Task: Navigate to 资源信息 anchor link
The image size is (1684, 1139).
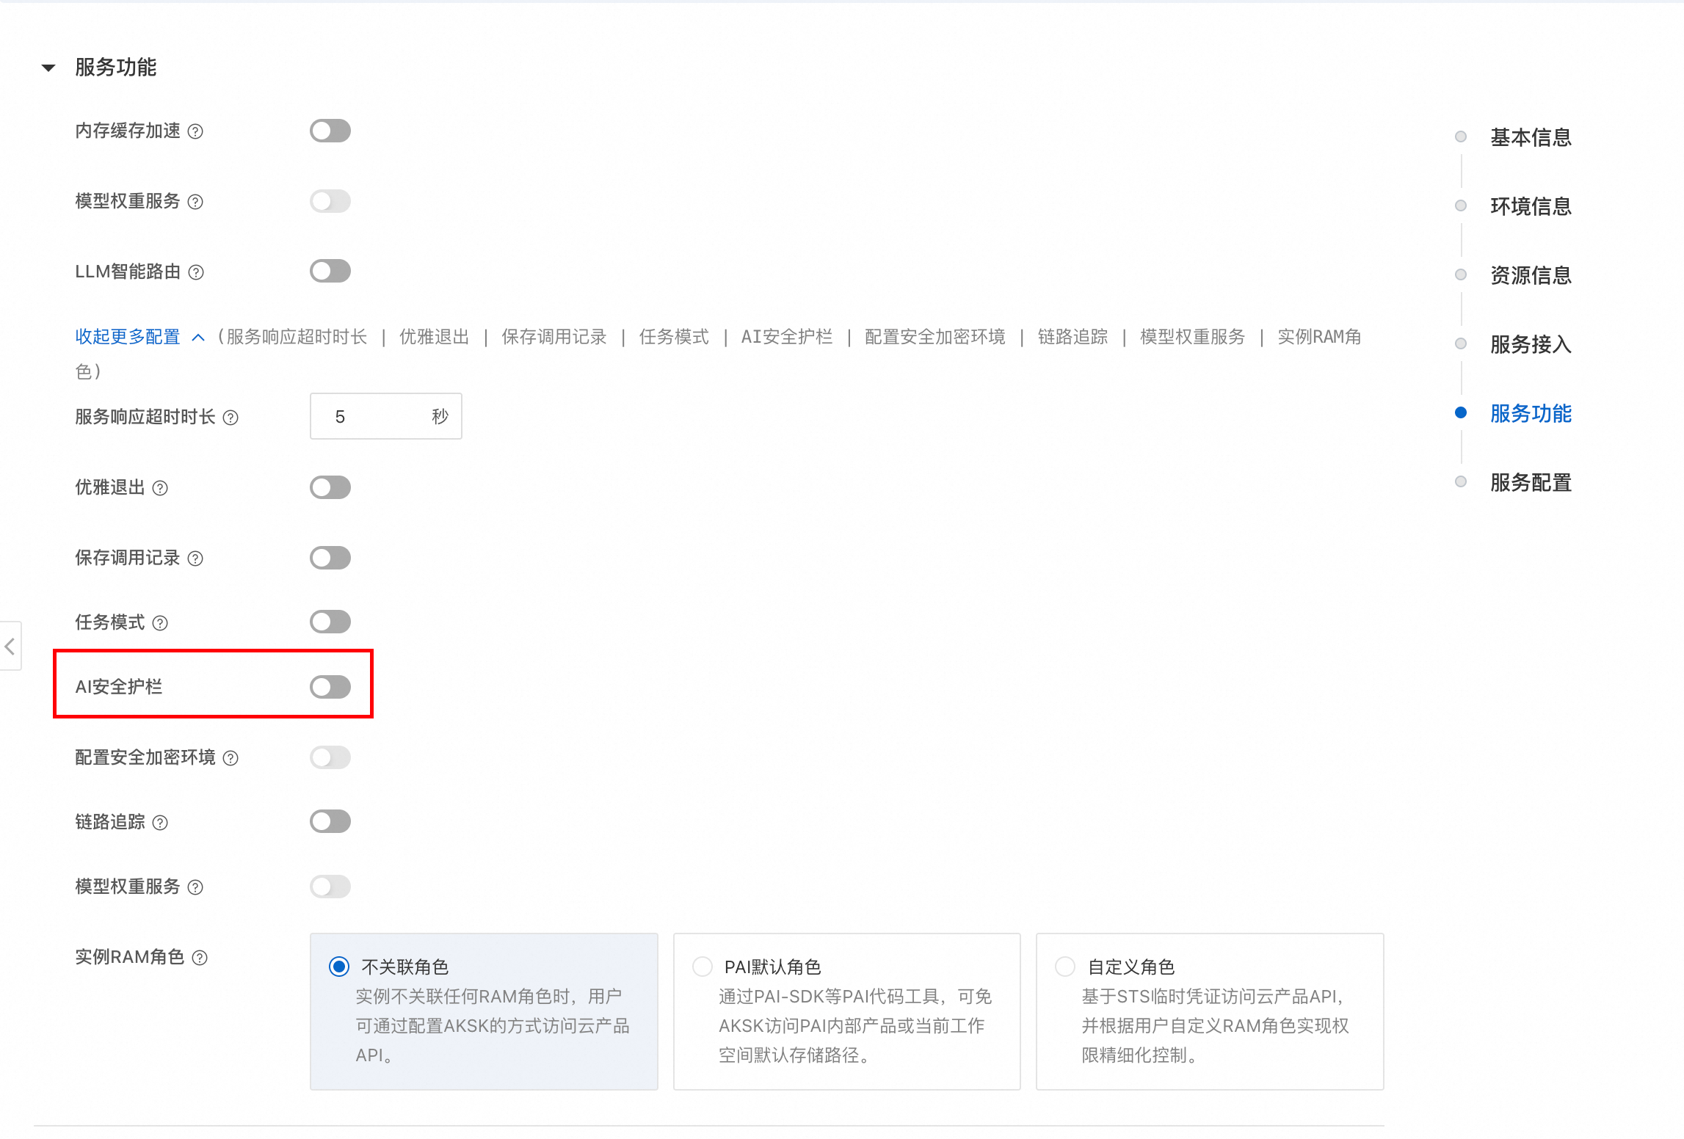Action: [1530, 275]
